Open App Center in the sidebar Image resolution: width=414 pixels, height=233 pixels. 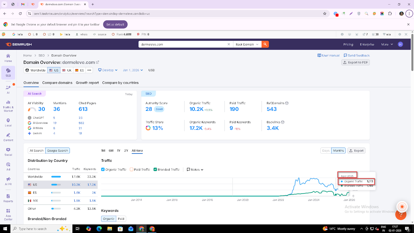click(x=8, y=215)
